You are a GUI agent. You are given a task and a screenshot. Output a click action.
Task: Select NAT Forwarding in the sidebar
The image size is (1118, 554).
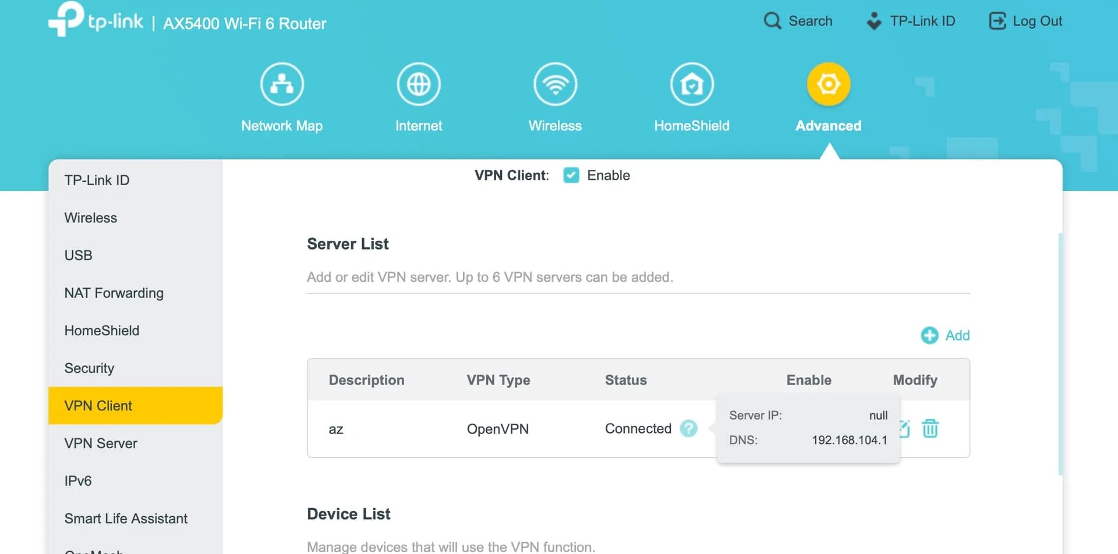[114, 293]
